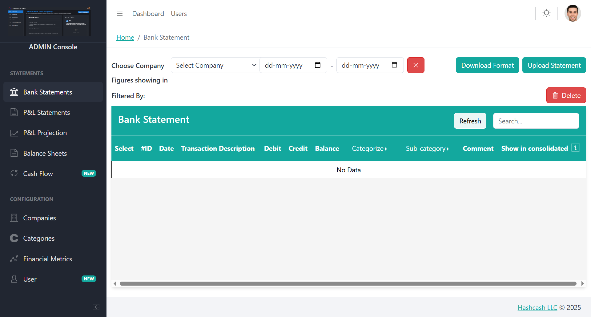The image size is (591, 317).
Task: Collapse the sidebar using the arrow toggle
Action: pos(96,307)
